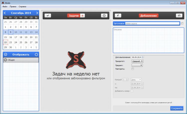Select September 12 in calendar
The width and height of the screenshot is (187, 114).
click(26, 32)
